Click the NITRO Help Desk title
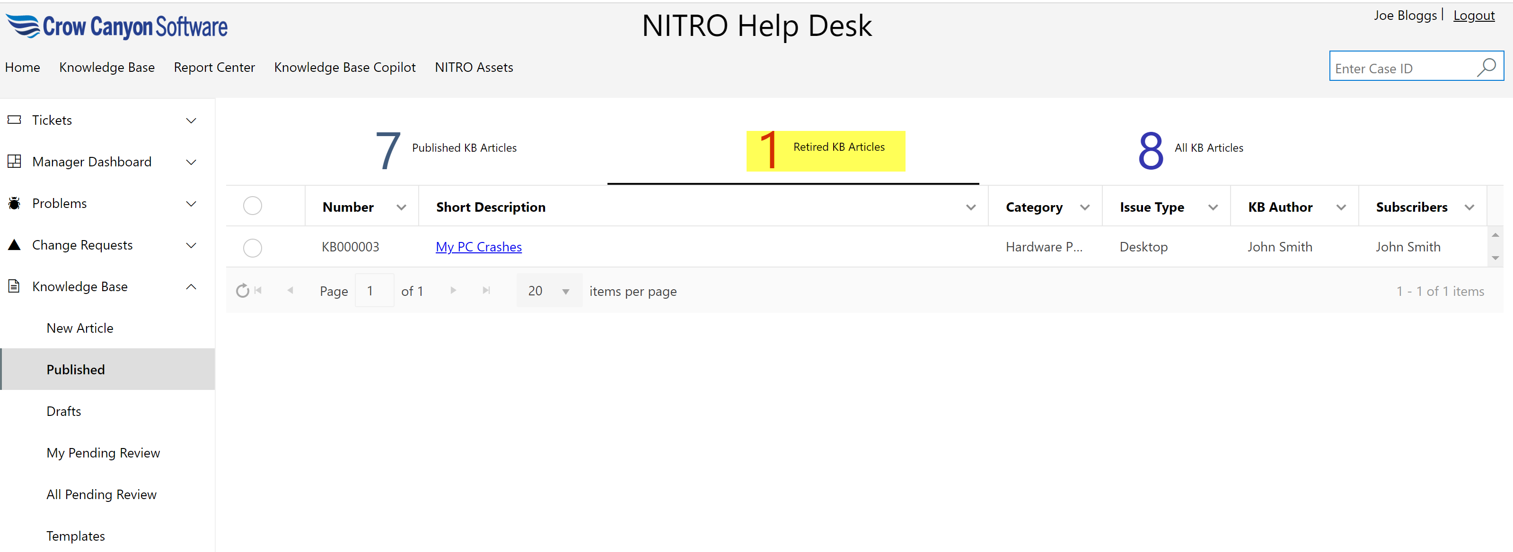The image size is (1513, 552). coord(756,26)
